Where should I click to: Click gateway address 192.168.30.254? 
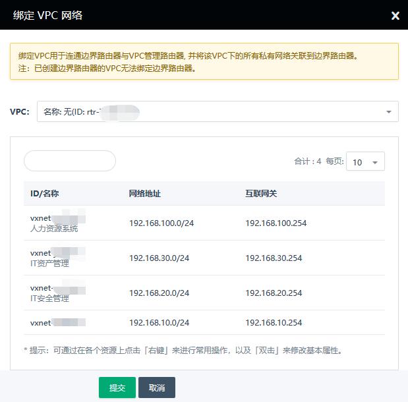274,258
